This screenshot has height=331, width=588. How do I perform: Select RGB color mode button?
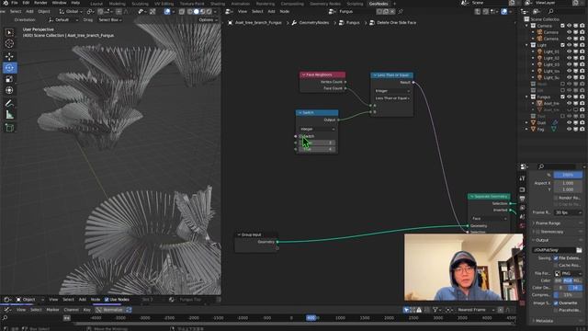pyautogui.click(x=568, y=280)
